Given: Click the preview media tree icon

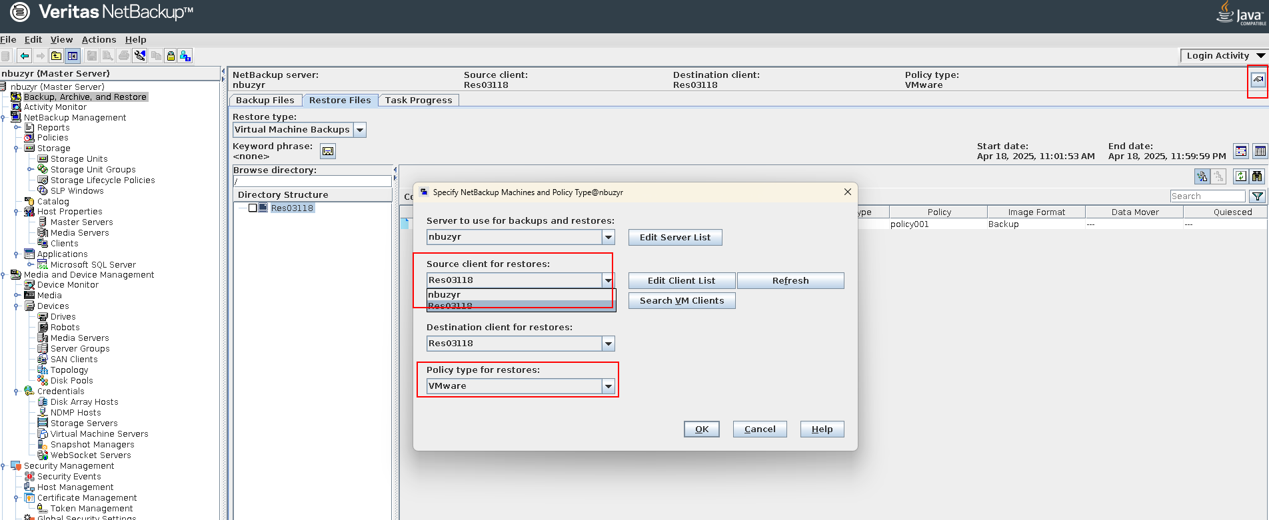Looking at the screenshot, I should pos(1202,176).
